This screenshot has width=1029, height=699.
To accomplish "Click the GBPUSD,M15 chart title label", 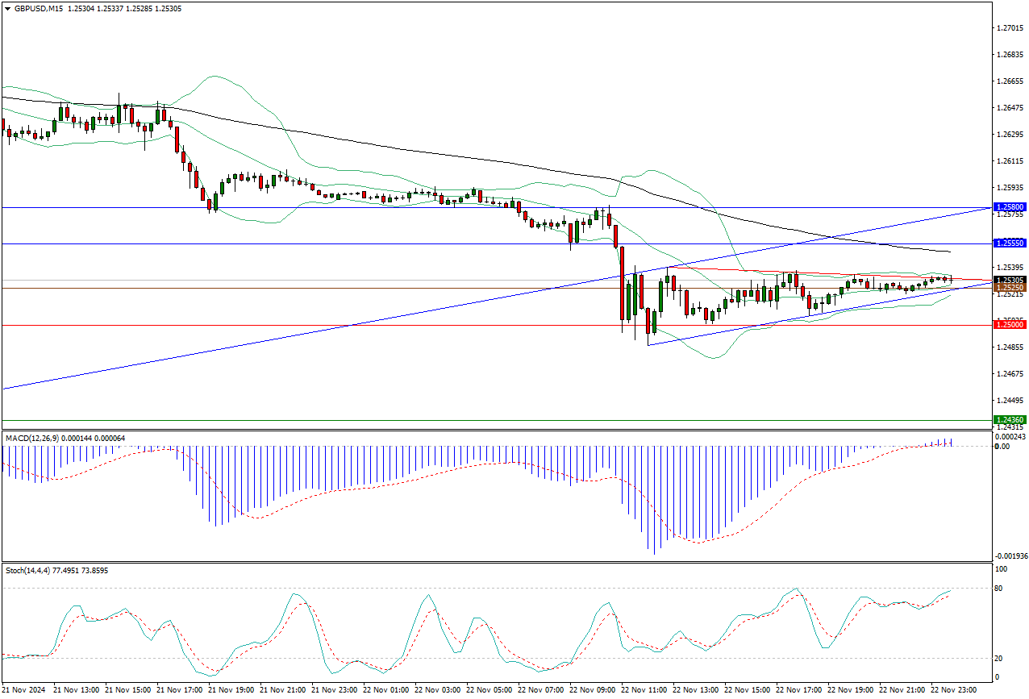I will click(40, 8).
